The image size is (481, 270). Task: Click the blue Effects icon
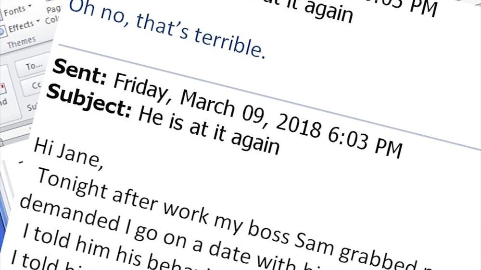coord(2,30)
